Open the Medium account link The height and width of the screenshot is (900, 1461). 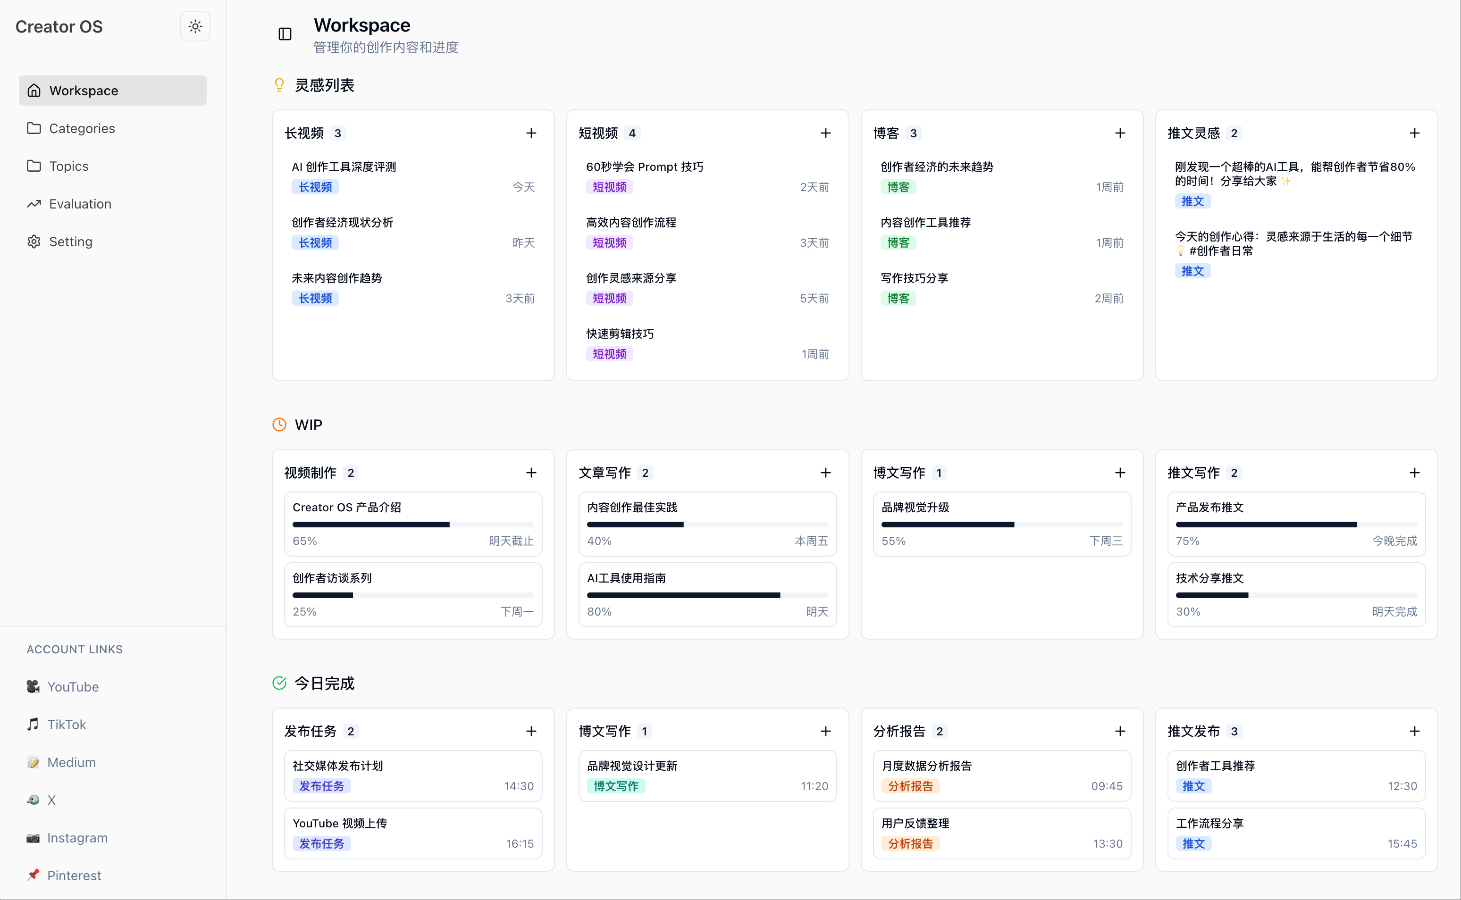pos(112,762)
